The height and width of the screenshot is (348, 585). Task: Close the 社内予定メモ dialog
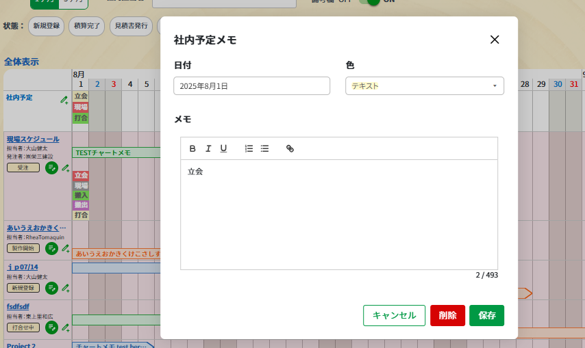pyautogui.click(x=495, y=40)
